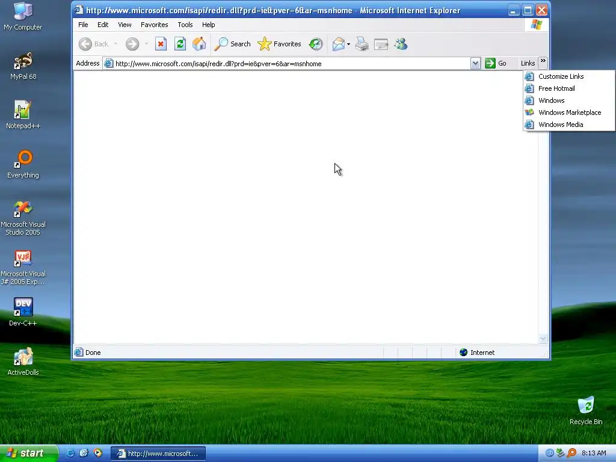Click the Everything search tray icon
This screenshot has height=462, width=616.
pos(571,453)
